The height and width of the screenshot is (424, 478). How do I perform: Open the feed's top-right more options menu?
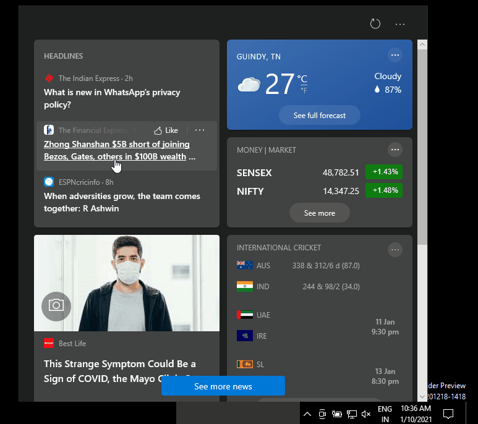400,24
